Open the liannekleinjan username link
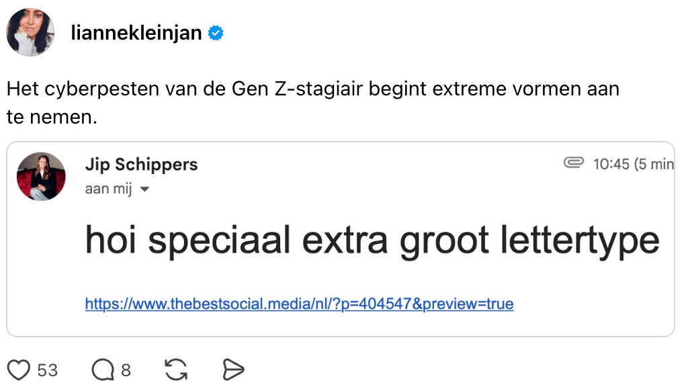 pyautogui.click(x=136, y=33)
